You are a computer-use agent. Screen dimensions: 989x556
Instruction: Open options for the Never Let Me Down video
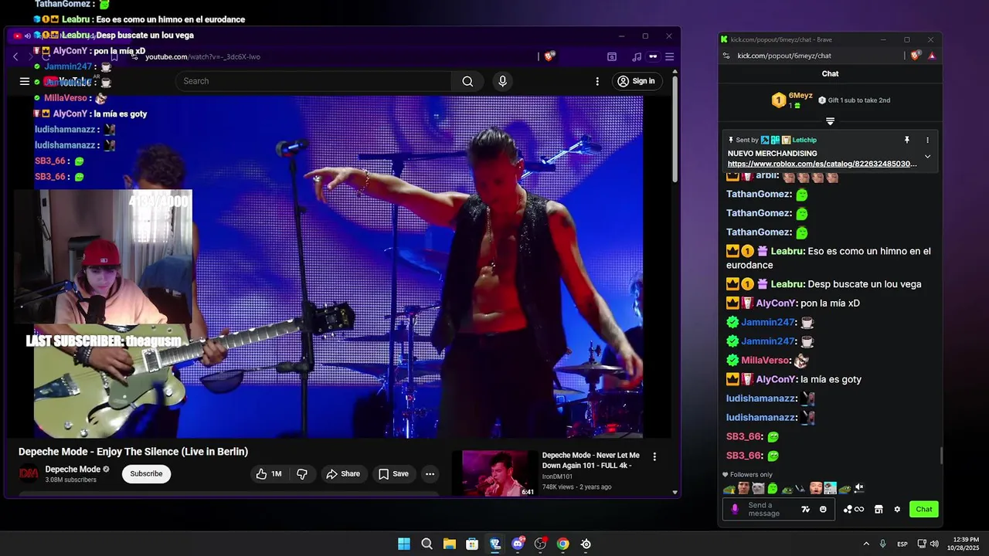[654, 456]
